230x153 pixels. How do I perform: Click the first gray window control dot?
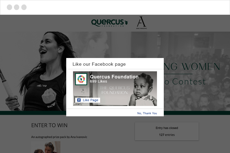[x=9, y=7]
